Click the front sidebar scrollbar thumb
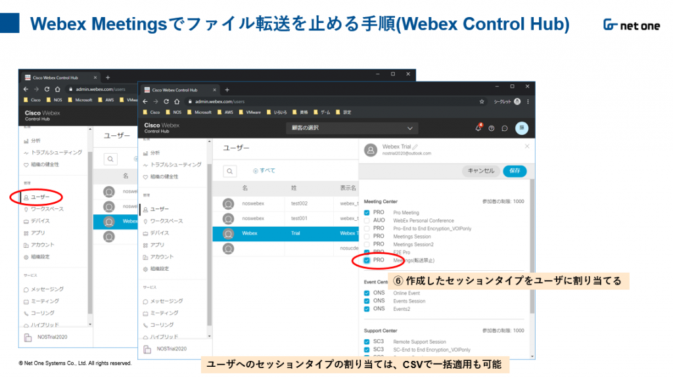Screen dimensions: 673x378 click(x=210, y=245)
